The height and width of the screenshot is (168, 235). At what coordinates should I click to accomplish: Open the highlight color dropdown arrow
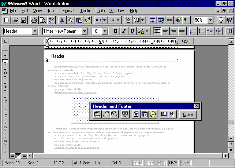pyautogui.click(x=147, y=31)
